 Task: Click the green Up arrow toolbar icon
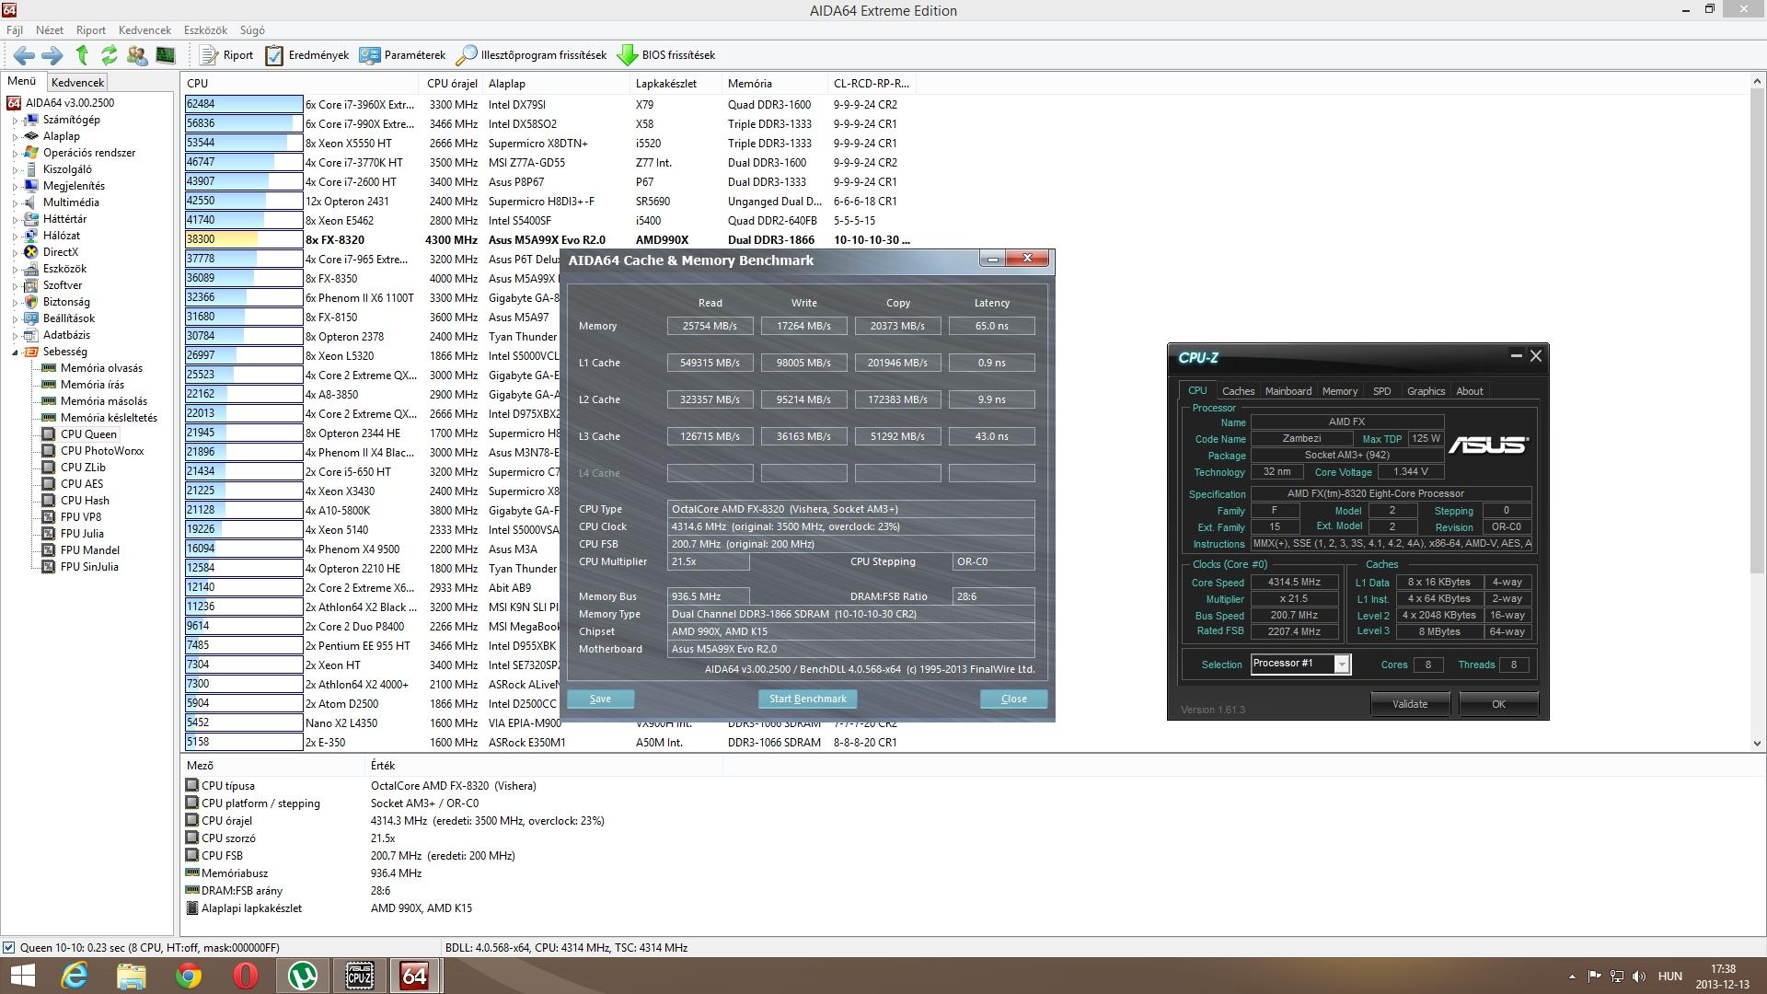pos(82,55)
